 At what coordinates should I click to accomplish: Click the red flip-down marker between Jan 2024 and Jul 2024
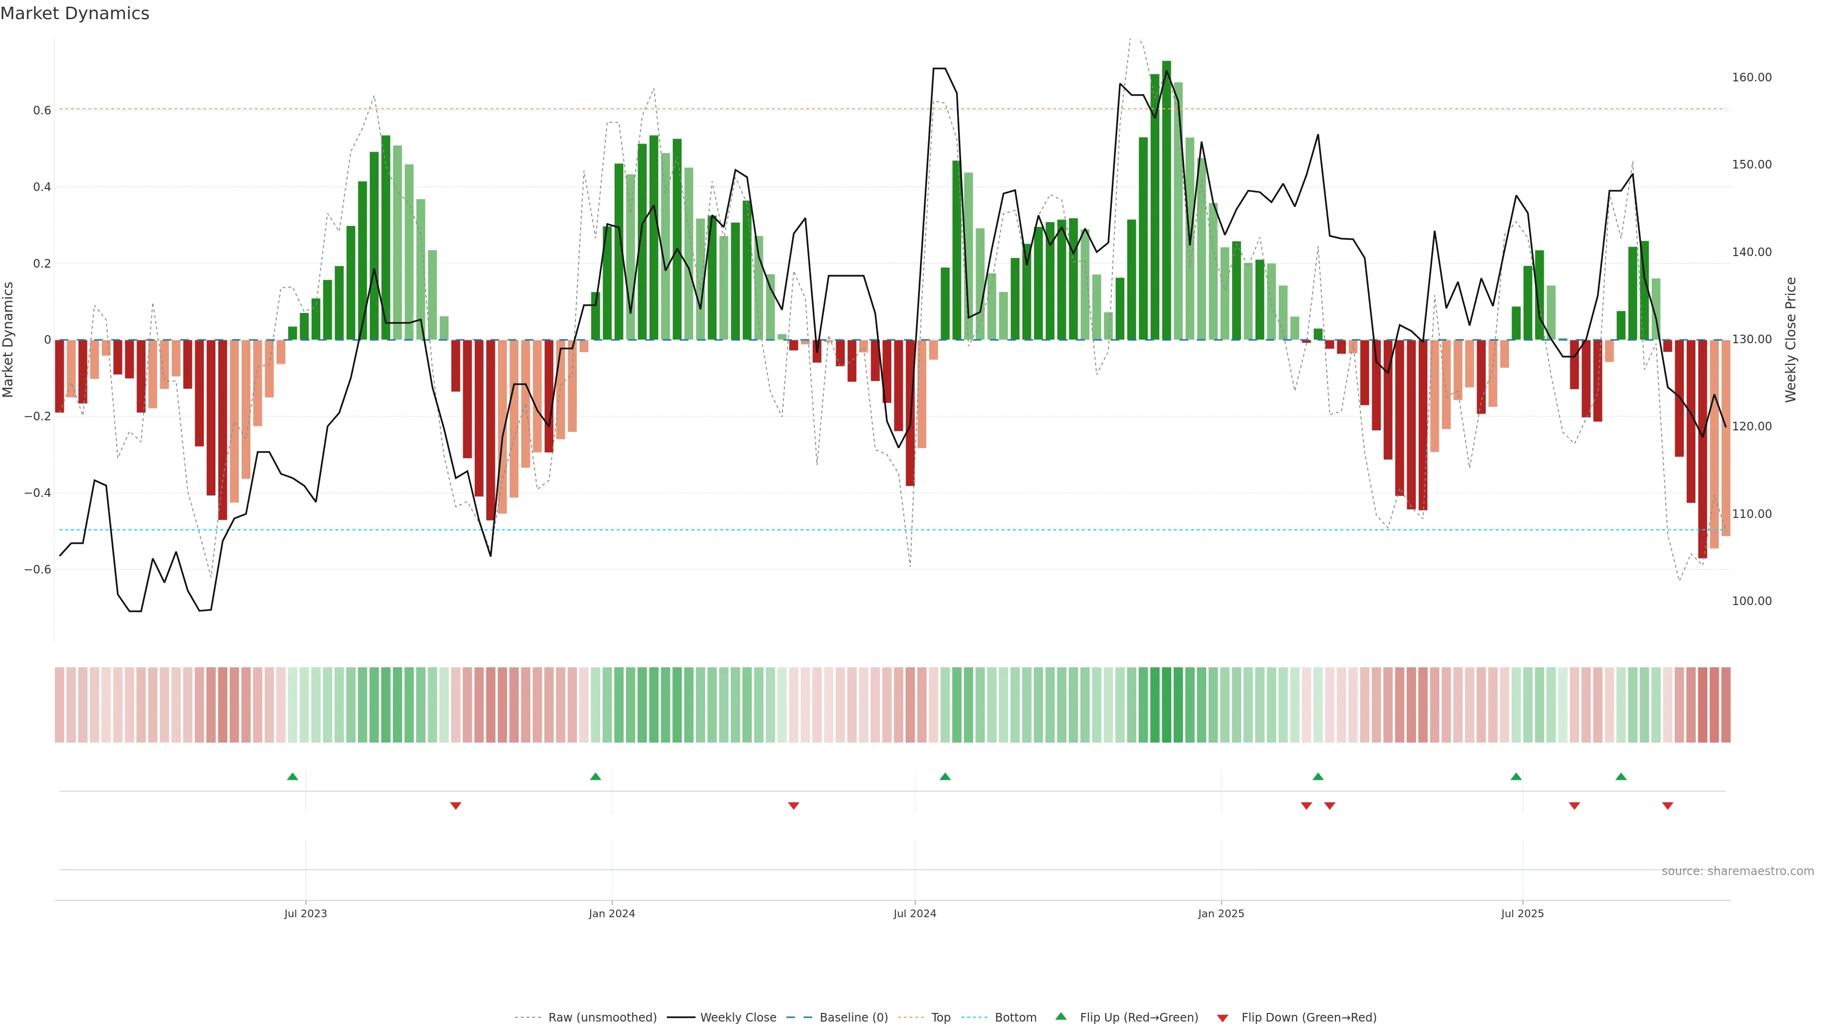click(794, 806)
